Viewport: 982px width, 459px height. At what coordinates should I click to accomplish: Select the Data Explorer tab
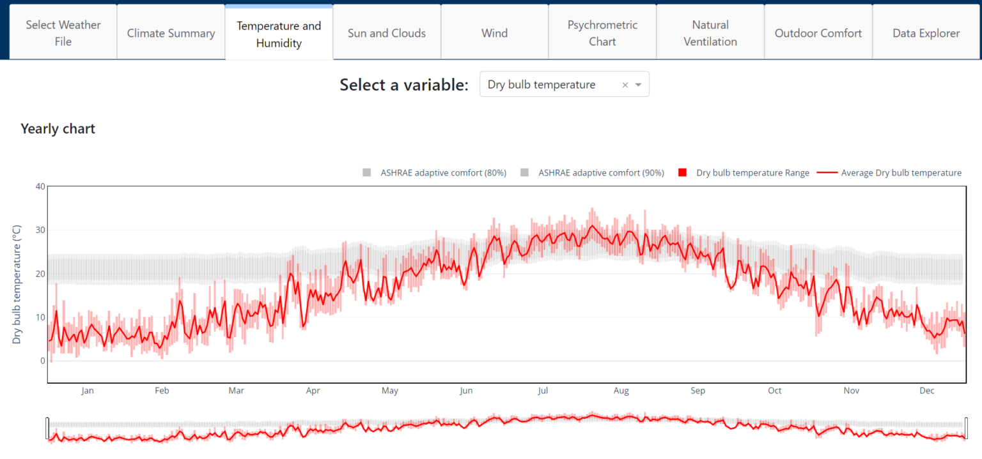coord(926,31)
